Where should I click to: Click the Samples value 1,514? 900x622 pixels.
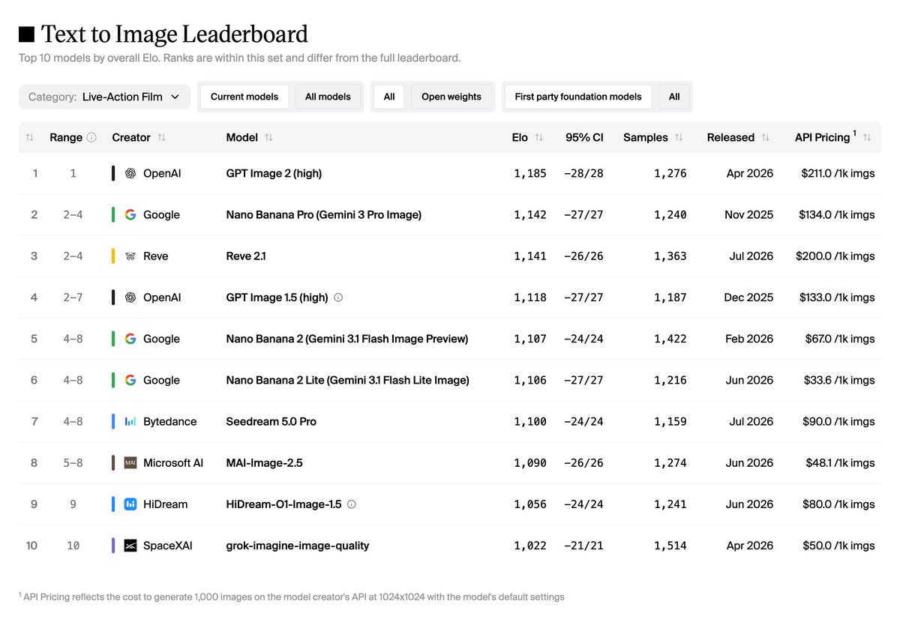(670, 546)
